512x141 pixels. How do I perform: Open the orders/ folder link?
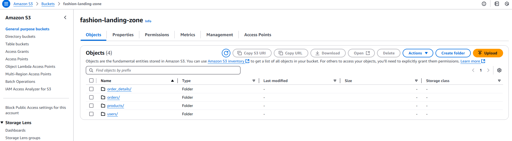(x=113, y=97)
